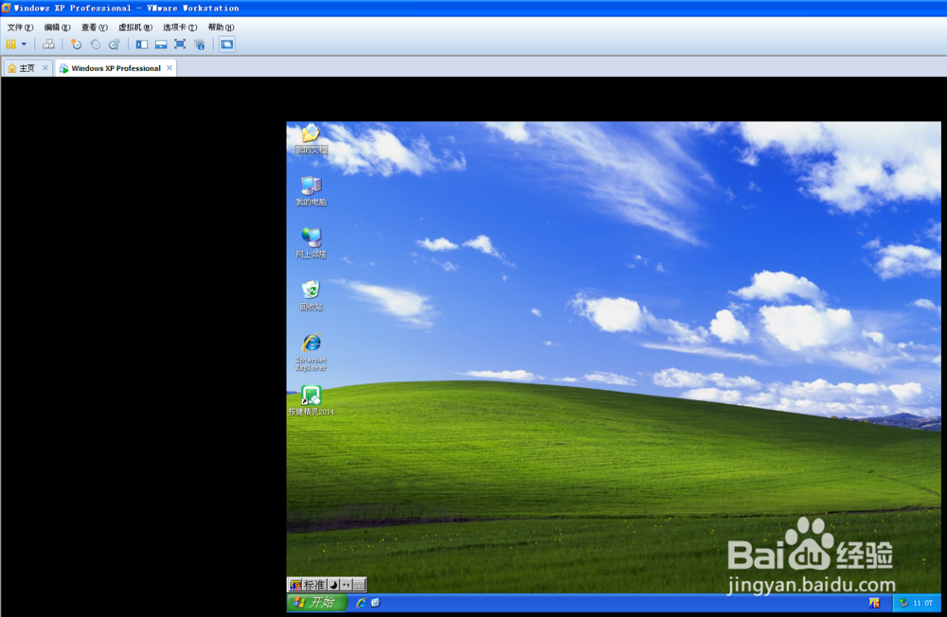
Task: Click the 标准 input mode button
Action: pyautogui.click(x=314, y=585)
